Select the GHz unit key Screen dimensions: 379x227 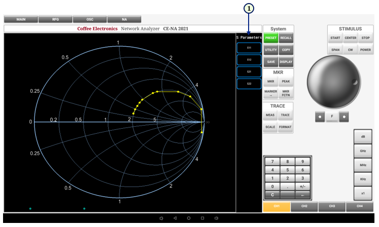(x=363, y=151)
